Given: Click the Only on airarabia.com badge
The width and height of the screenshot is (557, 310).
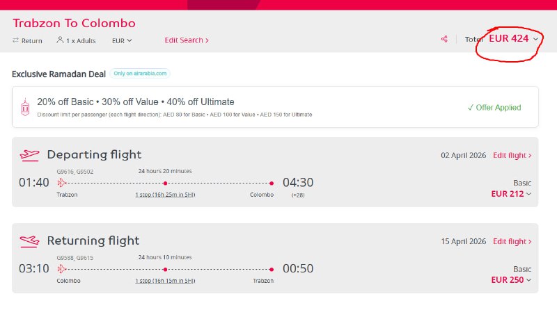Looking at the screenshot, I should pos(140,73).
